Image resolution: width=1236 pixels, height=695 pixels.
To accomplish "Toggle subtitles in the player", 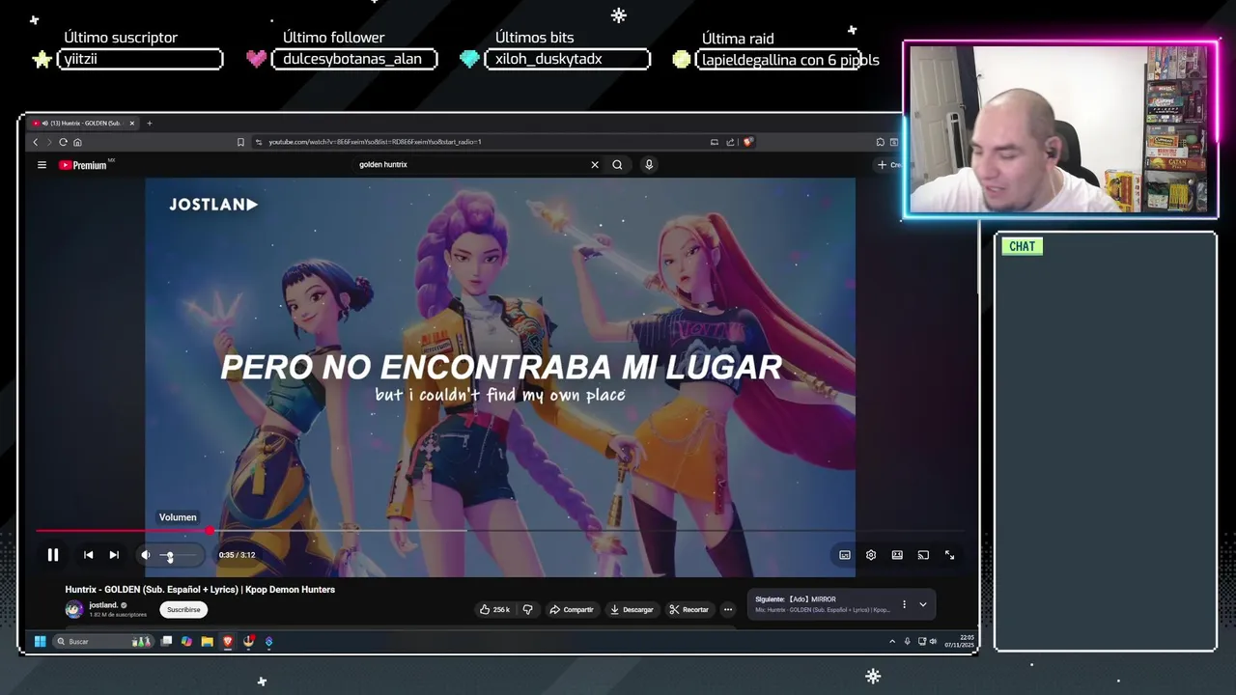I will point(845,555).
